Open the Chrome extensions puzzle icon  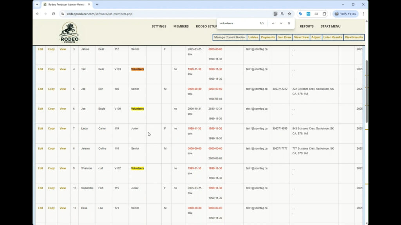coord(324,14)
